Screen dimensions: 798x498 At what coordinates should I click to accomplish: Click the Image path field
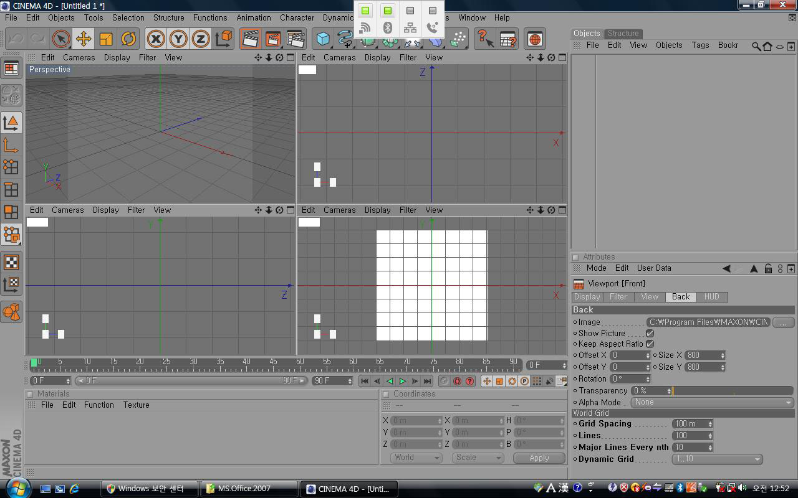coord(709,322)
